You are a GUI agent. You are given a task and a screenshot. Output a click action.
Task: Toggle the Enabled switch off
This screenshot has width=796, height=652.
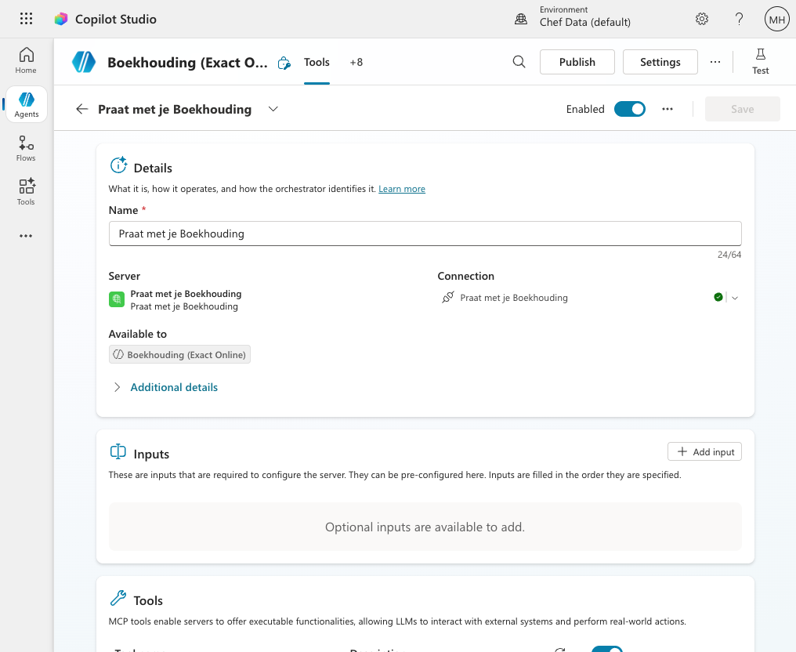629,109
